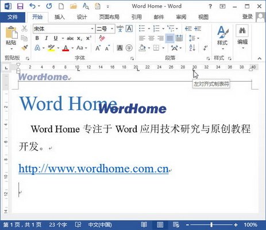
Task: Toggle underline formatting
Action: pyautogui.click(x=56, y=38)
